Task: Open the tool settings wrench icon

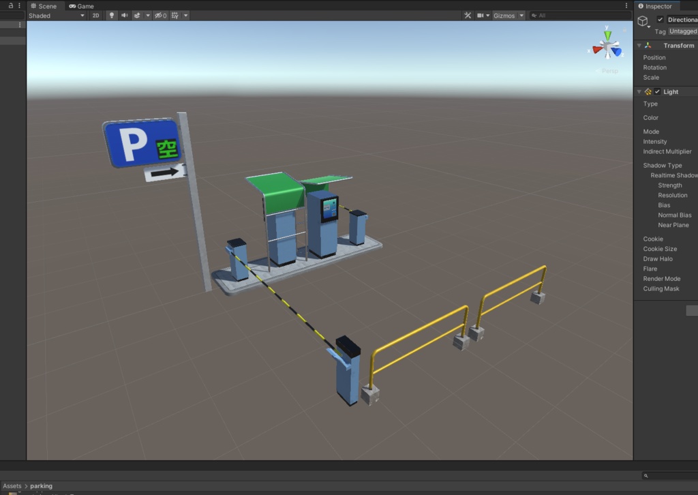Action: point(466,14)
